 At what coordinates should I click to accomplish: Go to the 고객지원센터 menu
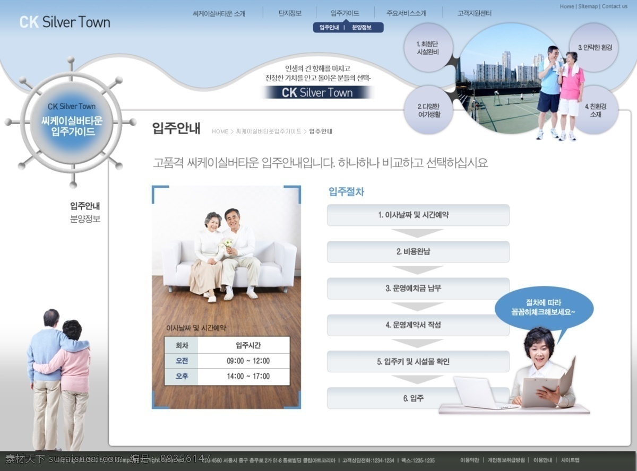coord(475,13)
